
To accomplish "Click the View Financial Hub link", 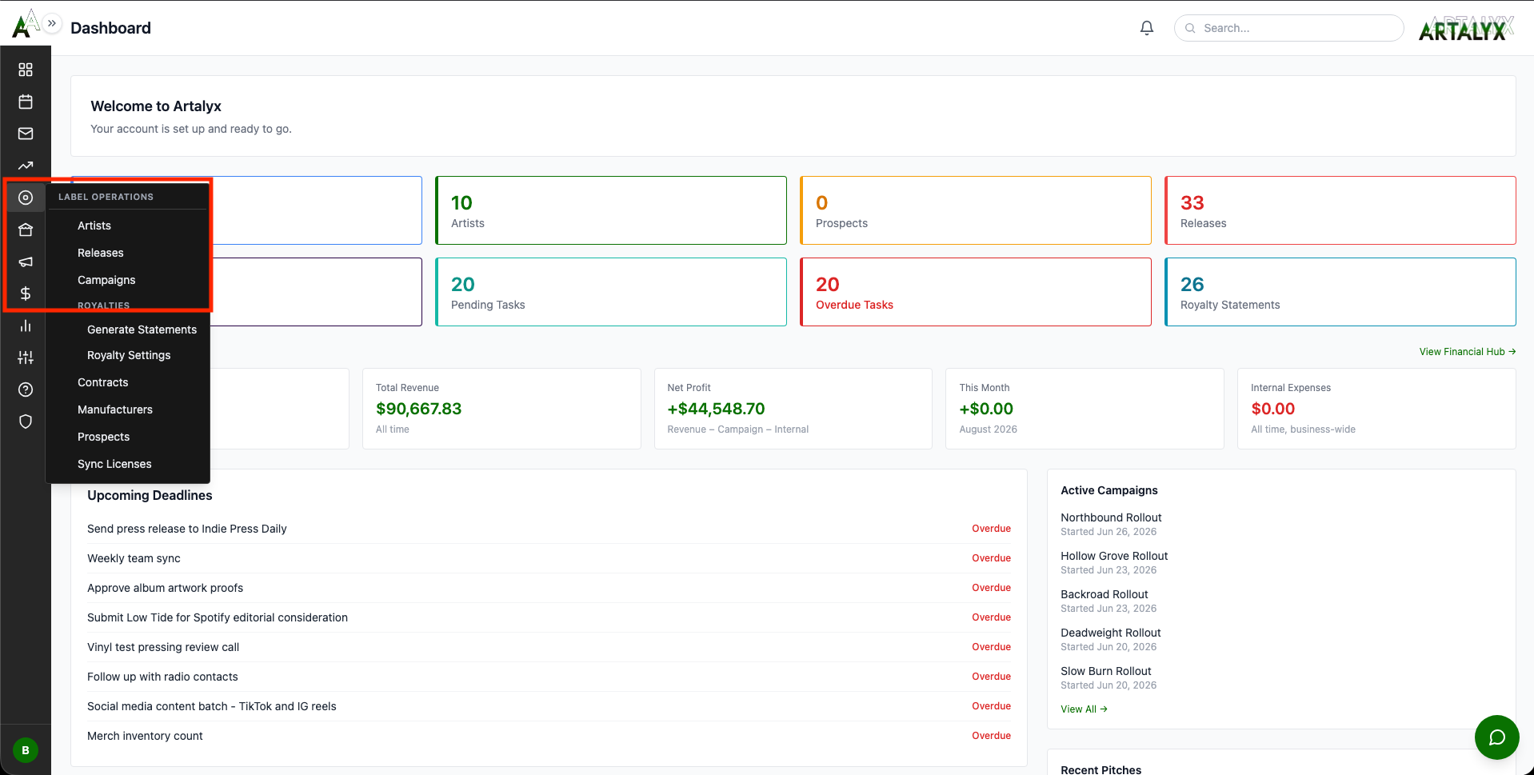I will coord(1467,352).
